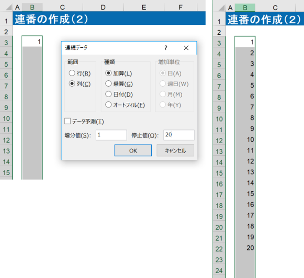Choose the 日付(D) type option
This screenshot has height=278, width=304.
click(108, 94)
